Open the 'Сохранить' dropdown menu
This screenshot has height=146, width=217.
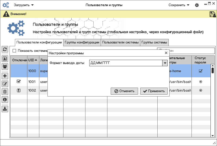point(179,5)
